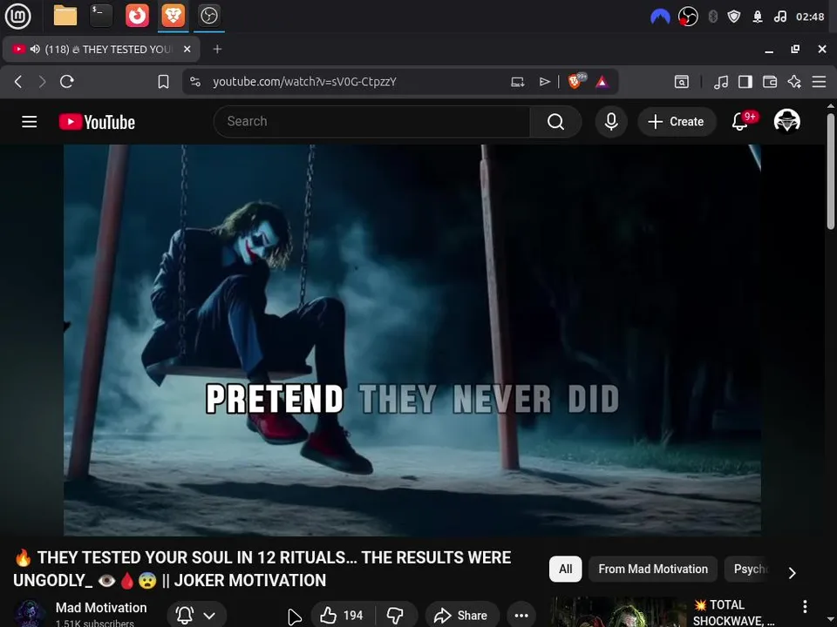Open YouTube notifications bell
The width and height of the screenshot is (837, 627).
(x=740, y=122)
